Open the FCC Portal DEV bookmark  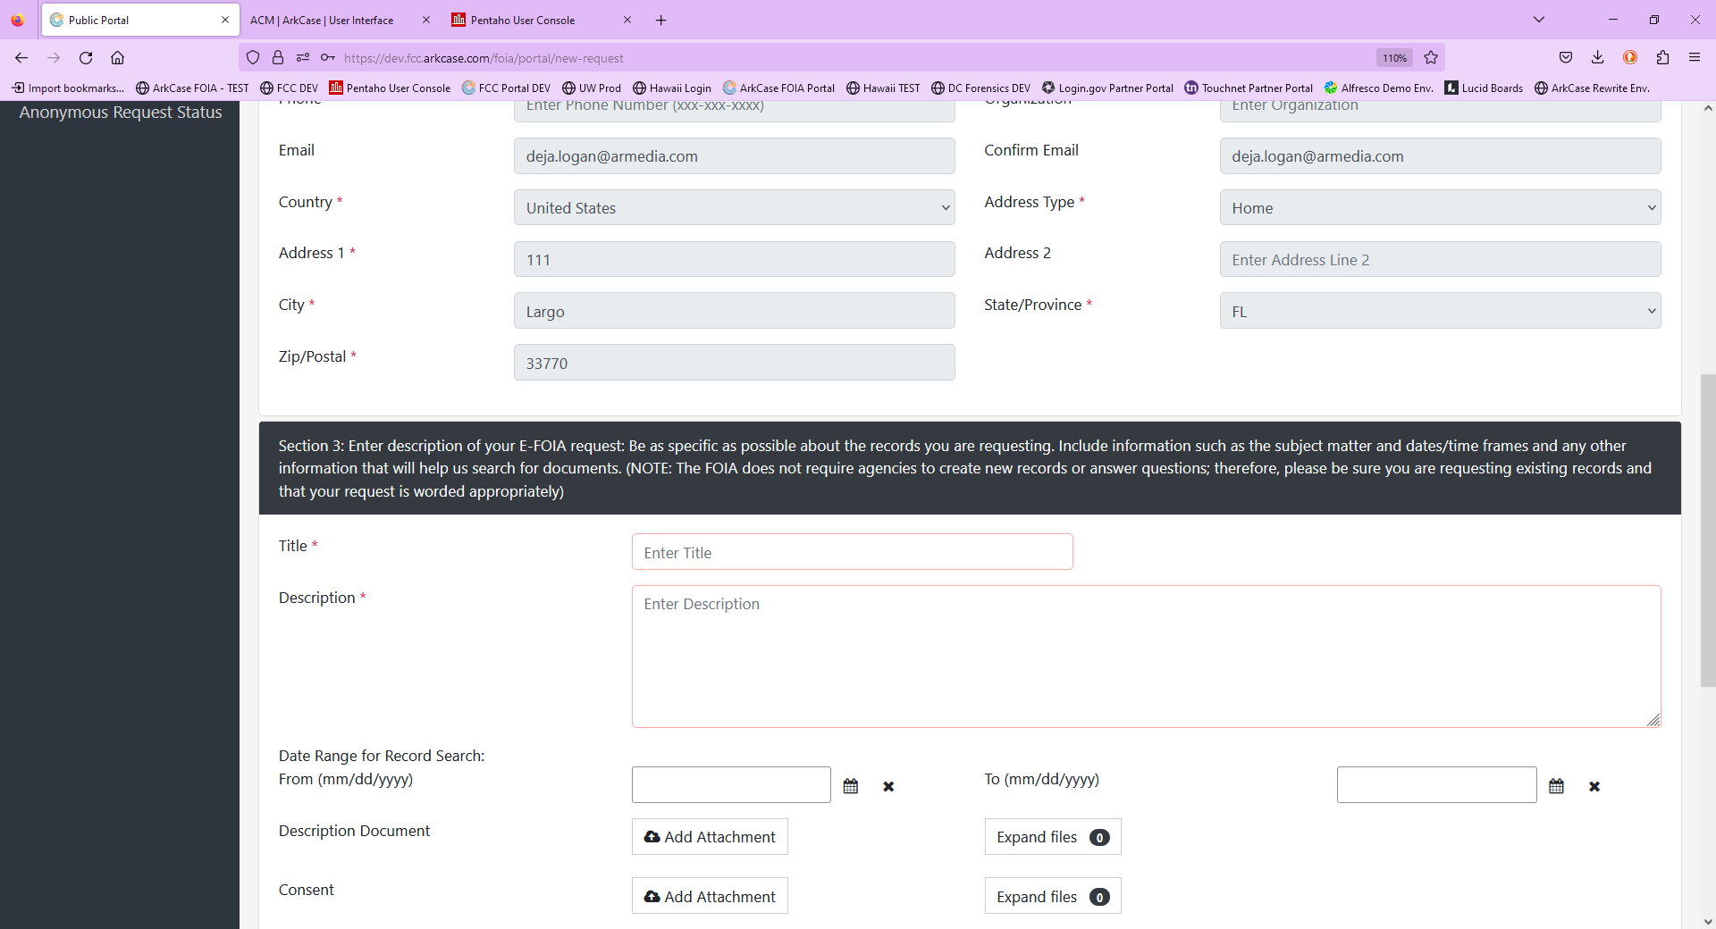click(x=506, y=88)
